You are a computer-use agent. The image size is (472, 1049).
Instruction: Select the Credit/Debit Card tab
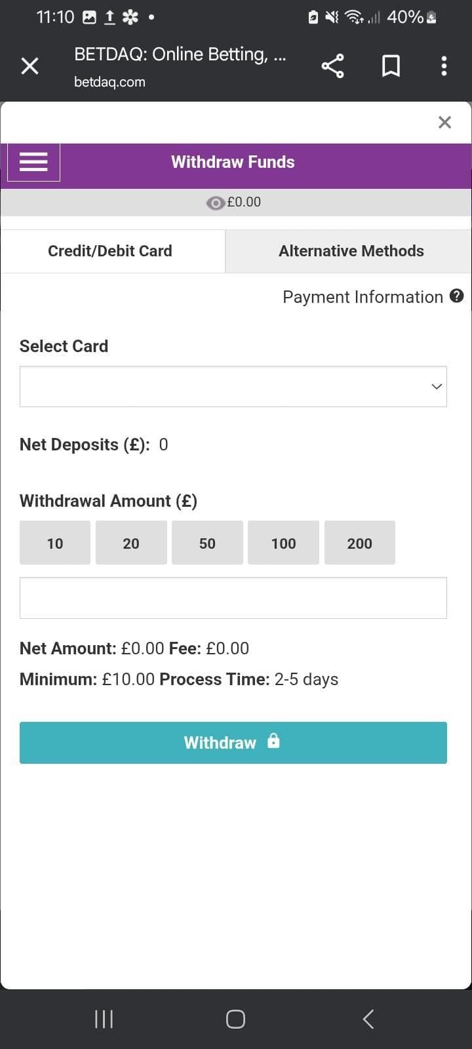(109, 250)
